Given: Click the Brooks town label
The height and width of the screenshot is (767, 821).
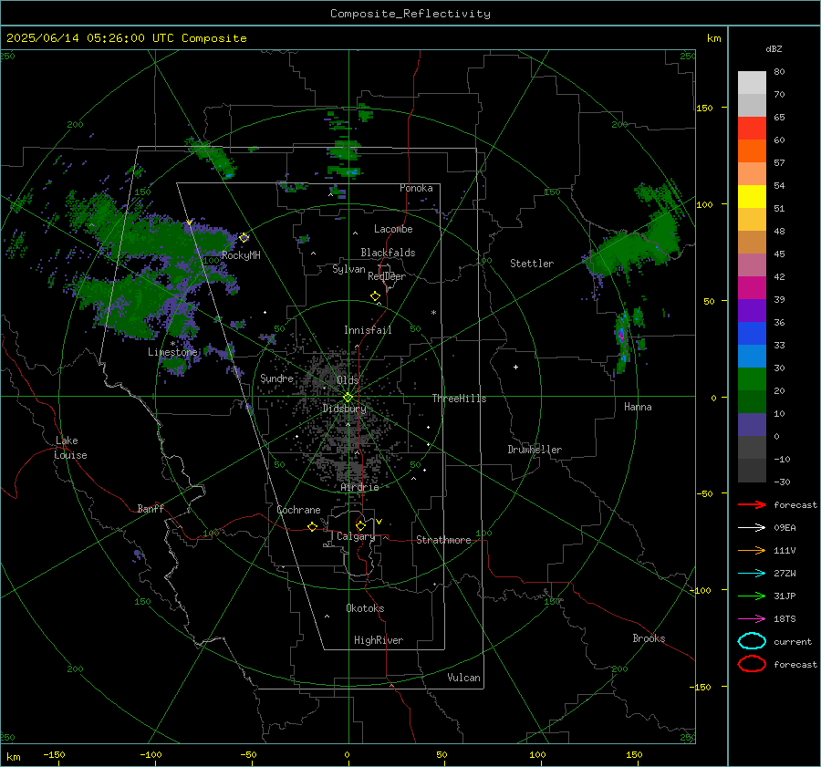Looking at the screenshot, I should [649, 638].
